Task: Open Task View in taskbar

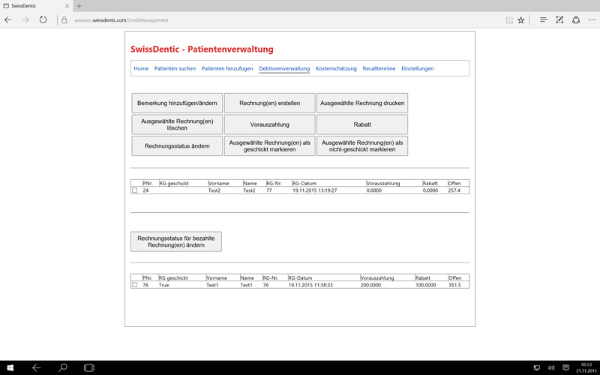Action: [x=88, y=368]
